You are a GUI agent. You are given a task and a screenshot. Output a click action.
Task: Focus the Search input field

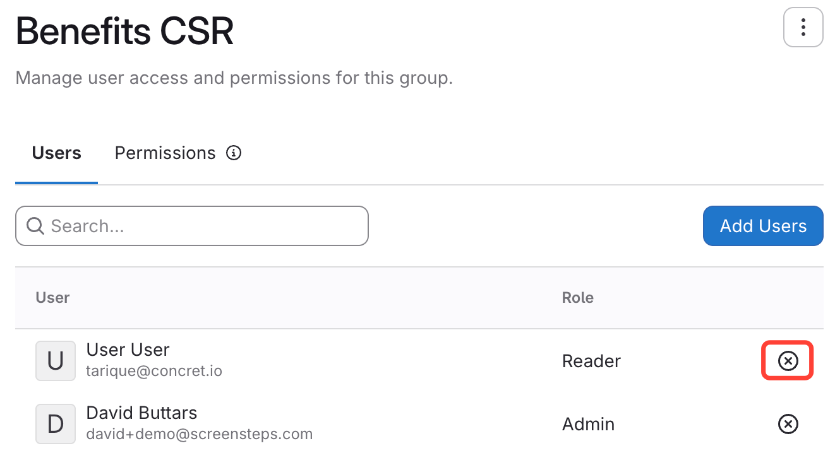[202, 226]
